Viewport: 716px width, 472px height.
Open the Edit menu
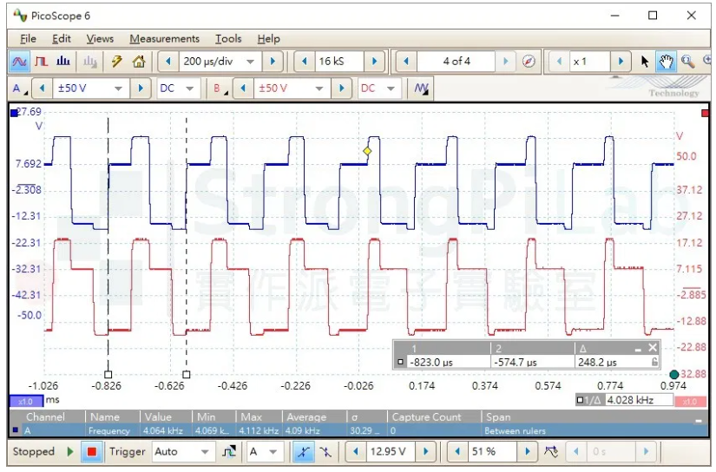coord(62,39)
